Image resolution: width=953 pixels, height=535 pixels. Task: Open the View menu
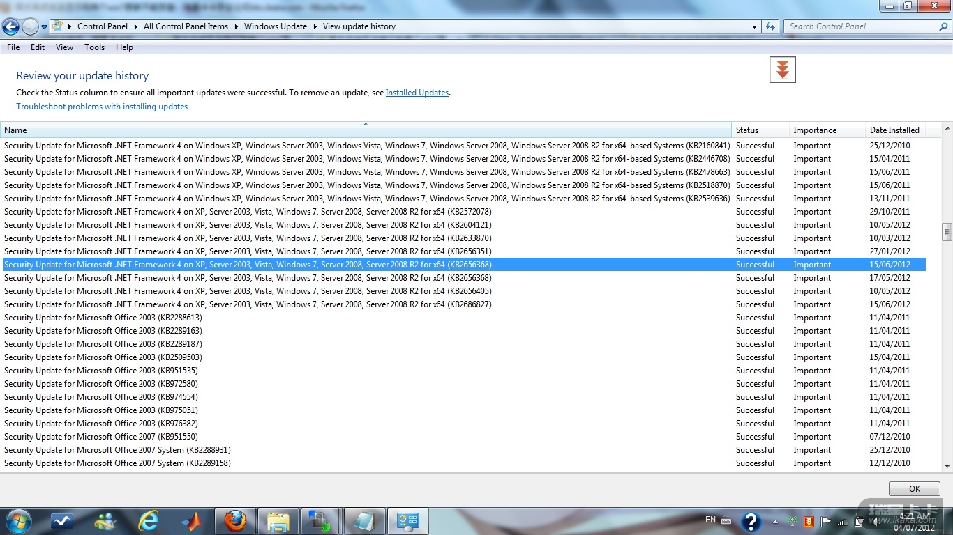point(64,47)
